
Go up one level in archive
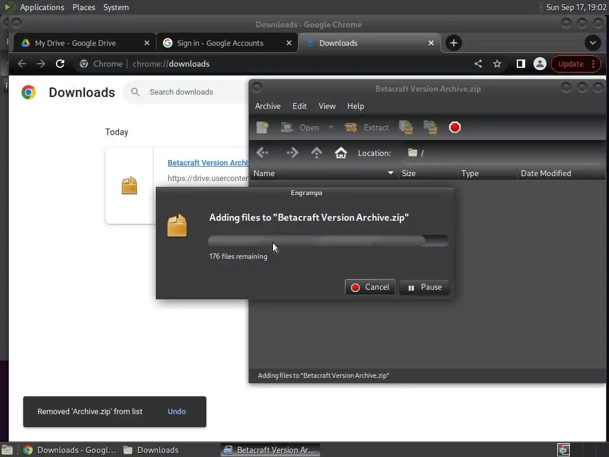pyautogui.click(x=316, y=153)
